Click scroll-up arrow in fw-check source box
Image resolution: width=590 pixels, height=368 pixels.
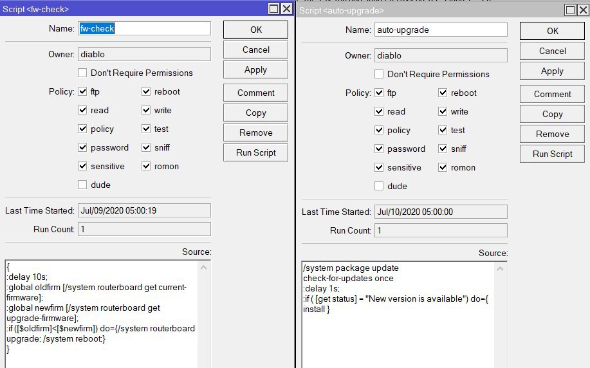pyautogui.click(x=203, y=268)
